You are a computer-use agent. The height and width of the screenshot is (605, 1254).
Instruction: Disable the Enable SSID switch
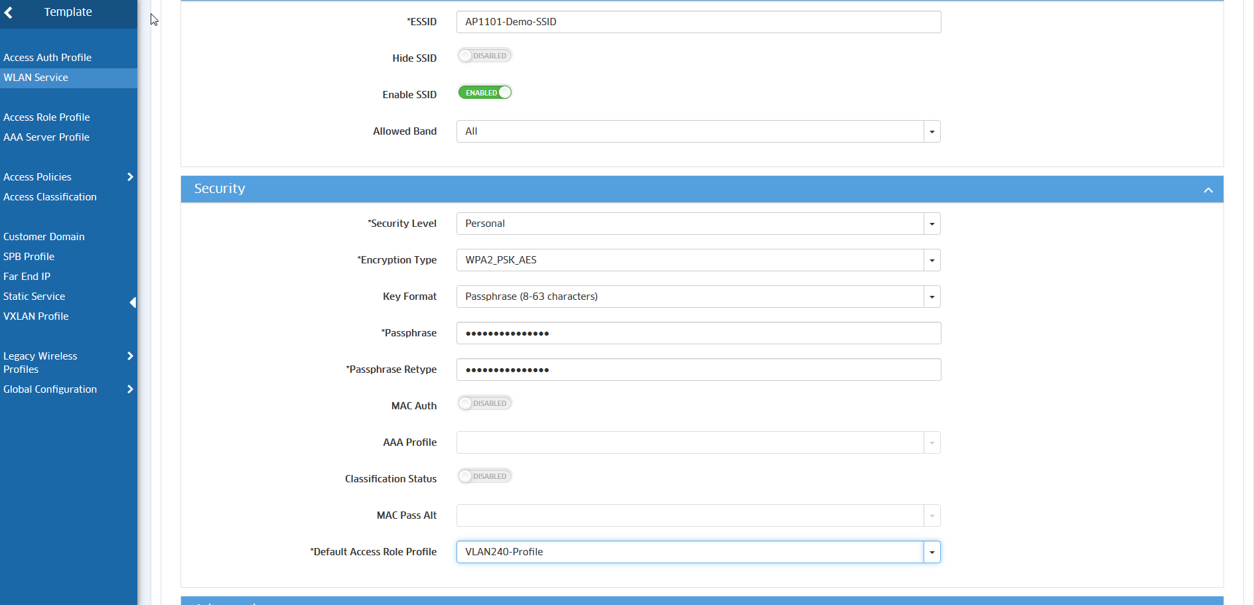tap(484, 93)
